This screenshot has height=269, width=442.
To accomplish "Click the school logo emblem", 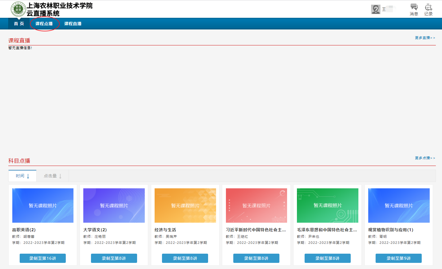I will 18,9.
